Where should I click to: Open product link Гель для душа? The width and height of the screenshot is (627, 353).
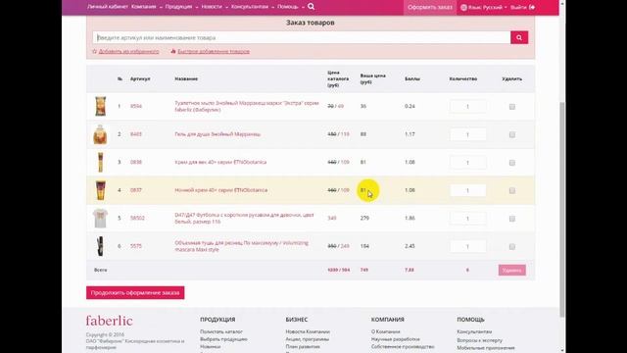click(217, 134)
